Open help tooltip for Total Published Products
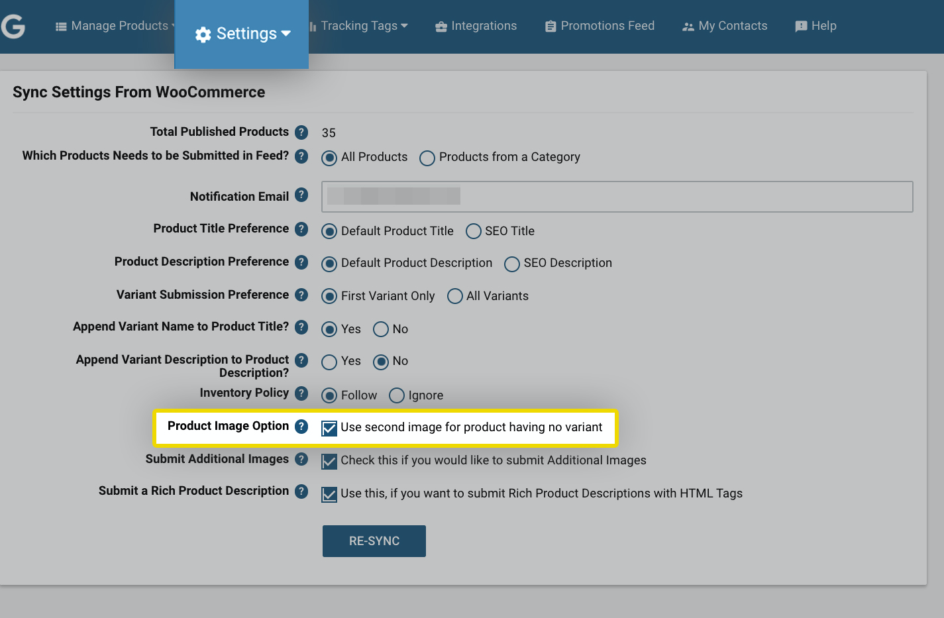Viewport: 944px width, 618px height. (301, 132)
